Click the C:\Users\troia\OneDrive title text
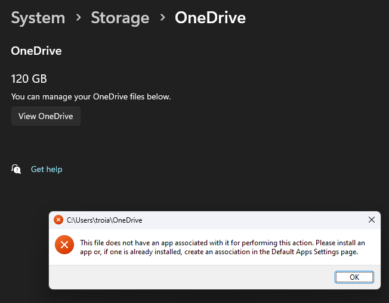Viewport: 389px width, 303px height. [x=104, y=220]
